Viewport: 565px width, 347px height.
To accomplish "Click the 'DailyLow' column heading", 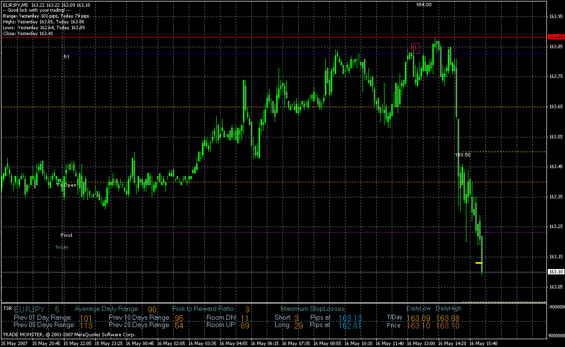I will click(x=419, y=308).
